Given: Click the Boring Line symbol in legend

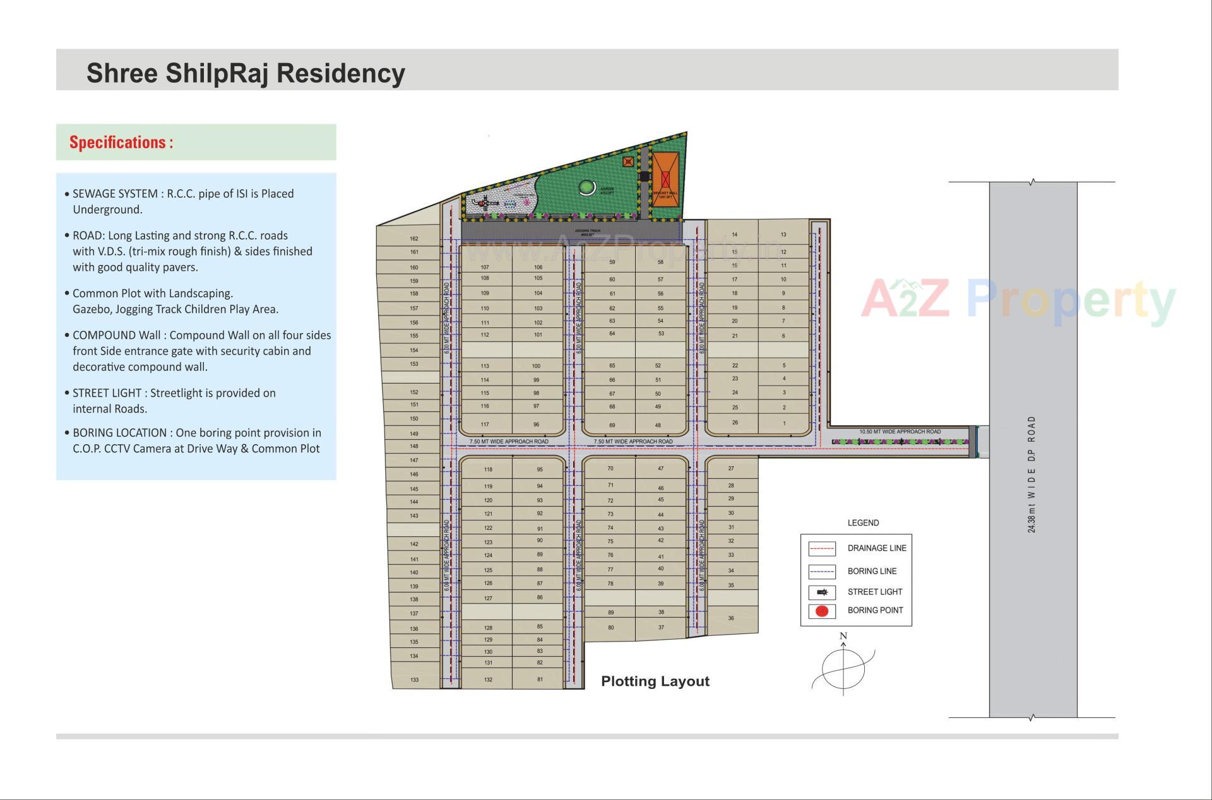Looking at the screenshot, I should tap(822, 572).
